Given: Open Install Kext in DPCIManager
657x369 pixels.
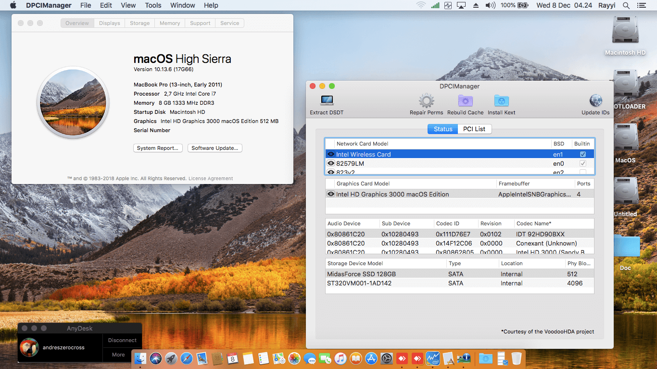Looking at the screenshot, I should point(502,101).
